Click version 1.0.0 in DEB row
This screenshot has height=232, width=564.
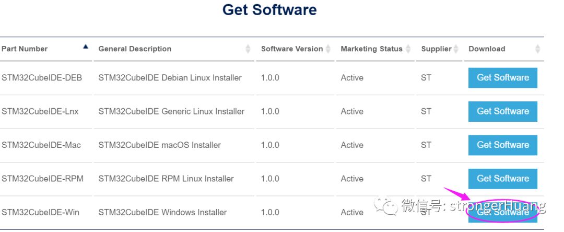(270, 78)
